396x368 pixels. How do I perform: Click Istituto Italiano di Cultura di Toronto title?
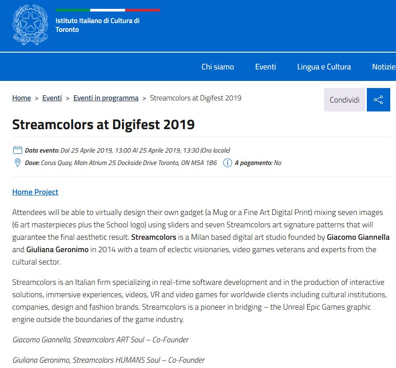(x=97, y=25)
